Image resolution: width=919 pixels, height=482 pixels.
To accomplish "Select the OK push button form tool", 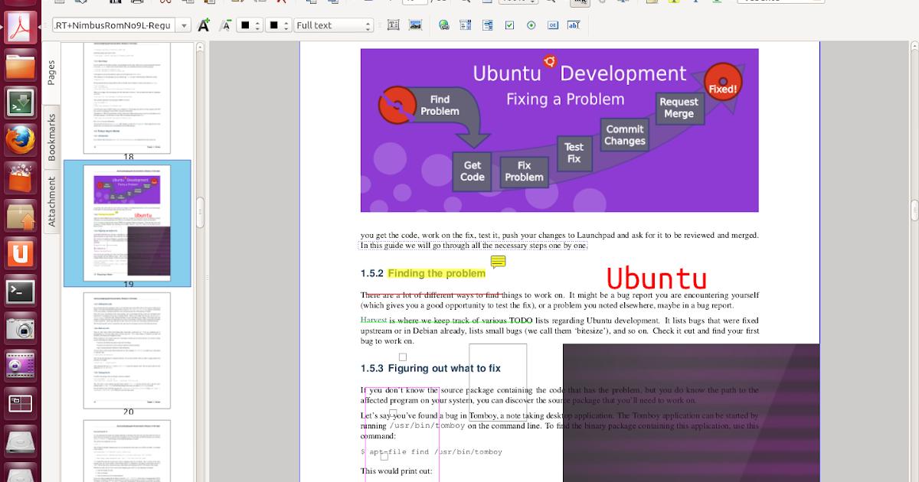I will (x=553, y=25).
